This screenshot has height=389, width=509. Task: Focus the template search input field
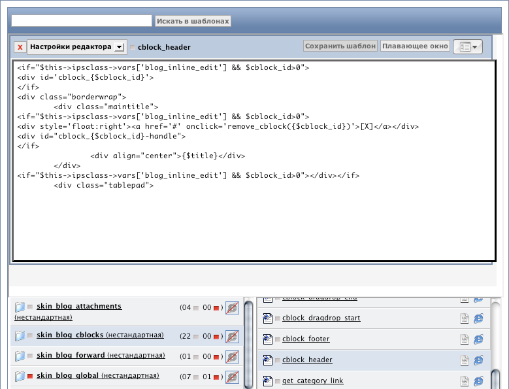click(82, 21)
